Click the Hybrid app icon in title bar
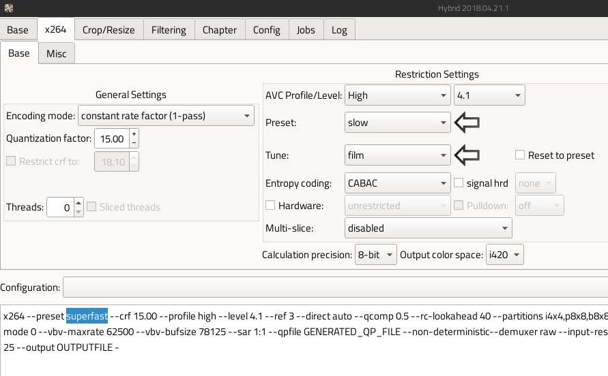The height and width of the screenshot is (376, 608). pyautogui.click(x=10, y=7)
